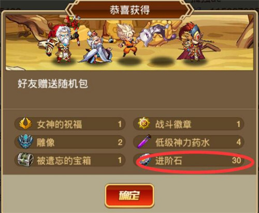
Task: Click the quantity 30 beside 进阶石
Action: (236, 160)
